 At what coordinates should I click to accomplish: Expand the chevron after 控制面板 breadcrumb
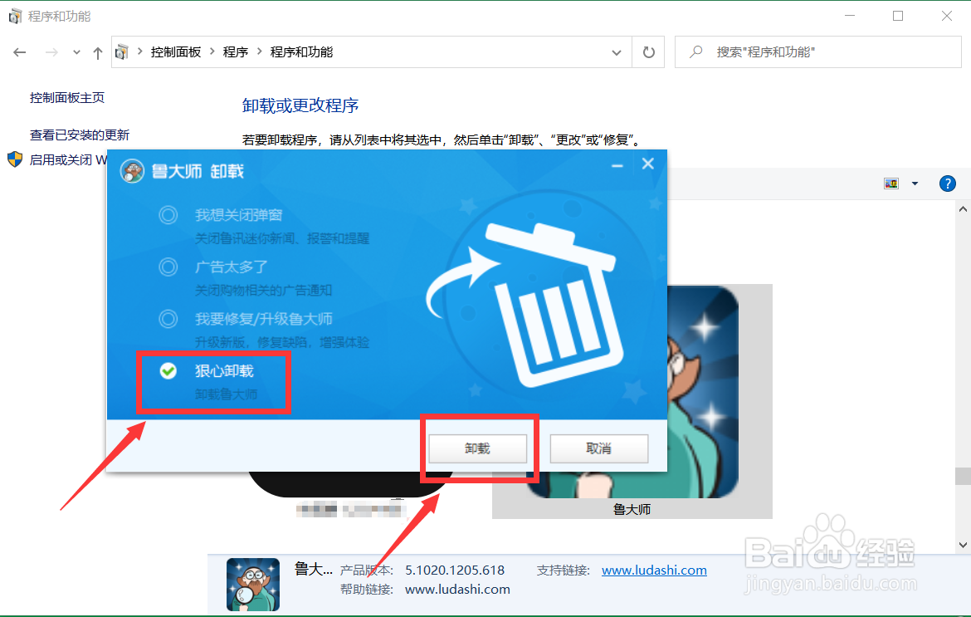[212, 51]
